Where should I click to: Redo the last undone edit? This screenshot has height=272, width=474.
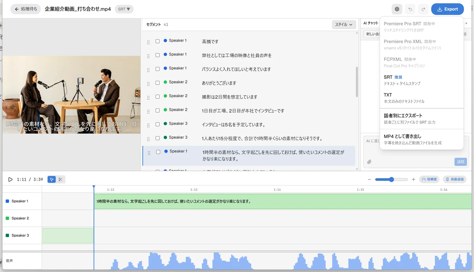click(423, 9)
